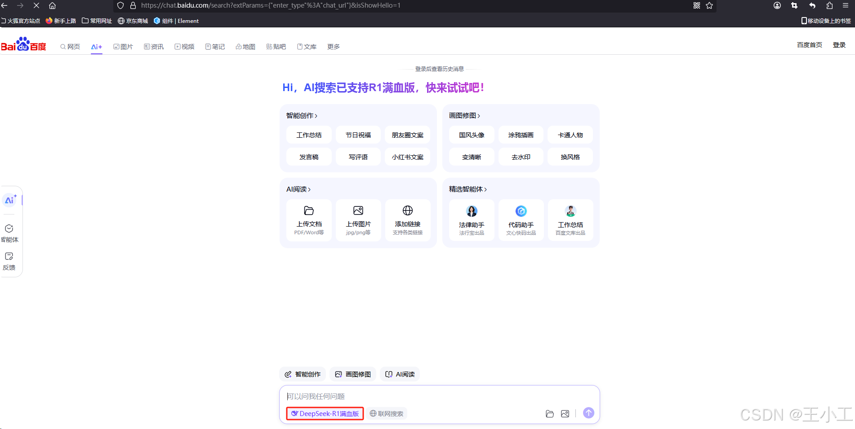The image size is (855, 429).
Task: Open the 工作总结 agent by 百度文库
Action: point(570,220)
